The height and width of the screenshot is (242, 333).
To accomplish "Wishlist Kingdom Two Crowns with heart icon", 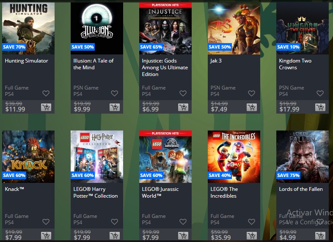I will click(320, 93).
